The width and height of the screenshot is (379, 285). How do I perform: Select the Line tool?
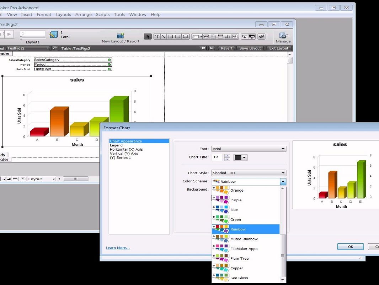[x=164, y=37]
